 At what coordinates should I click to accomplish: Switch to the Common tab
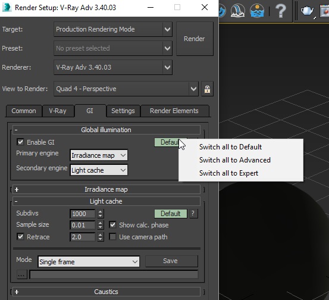pyautogui.click(x=24, y=111)
